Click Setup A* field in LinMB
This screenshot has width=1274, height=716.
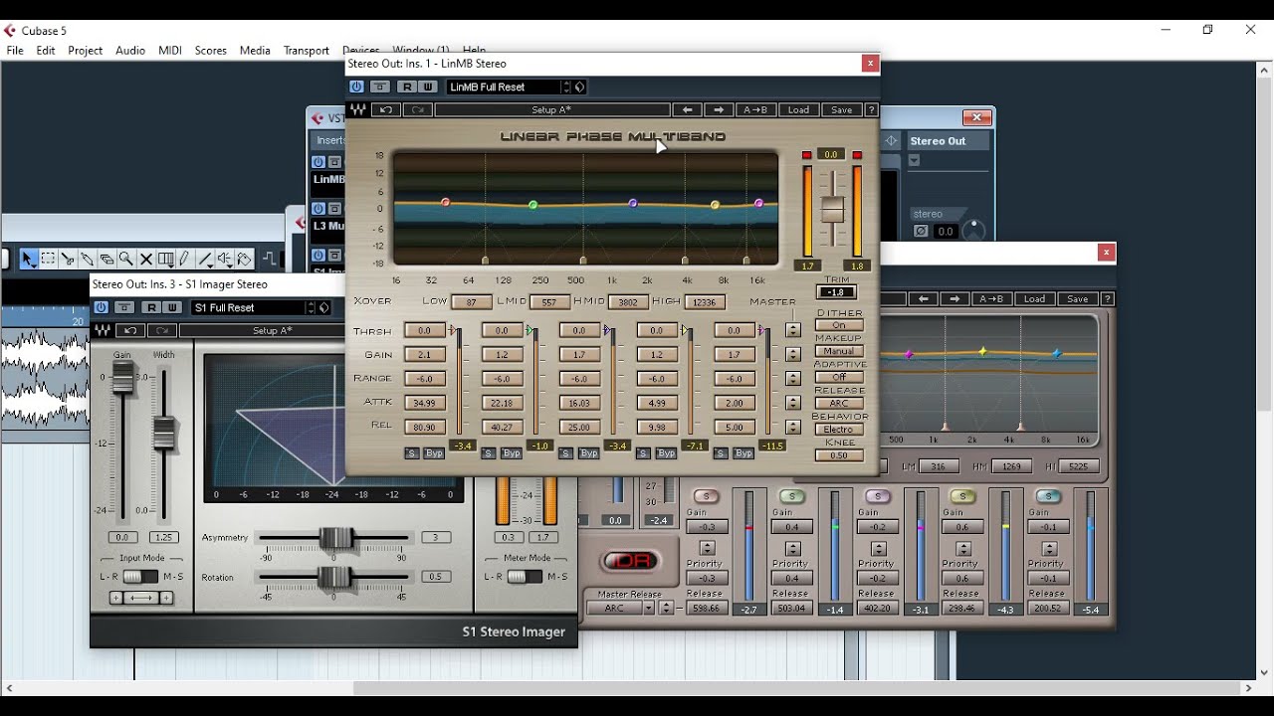[551, 110]
